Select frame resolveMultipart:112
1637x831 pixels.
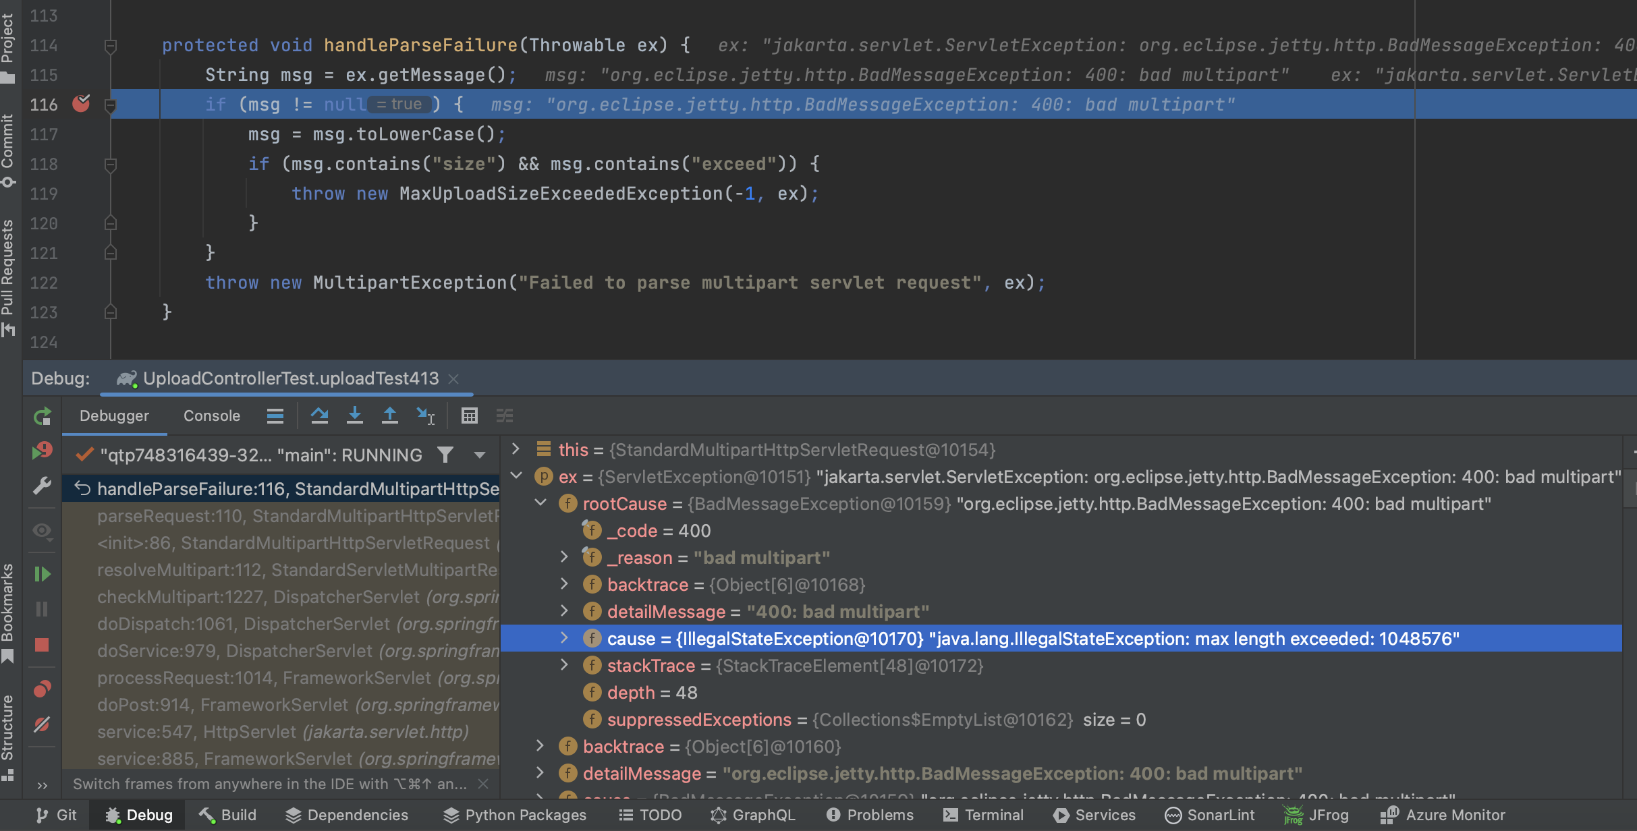click(x=281, y=570)
